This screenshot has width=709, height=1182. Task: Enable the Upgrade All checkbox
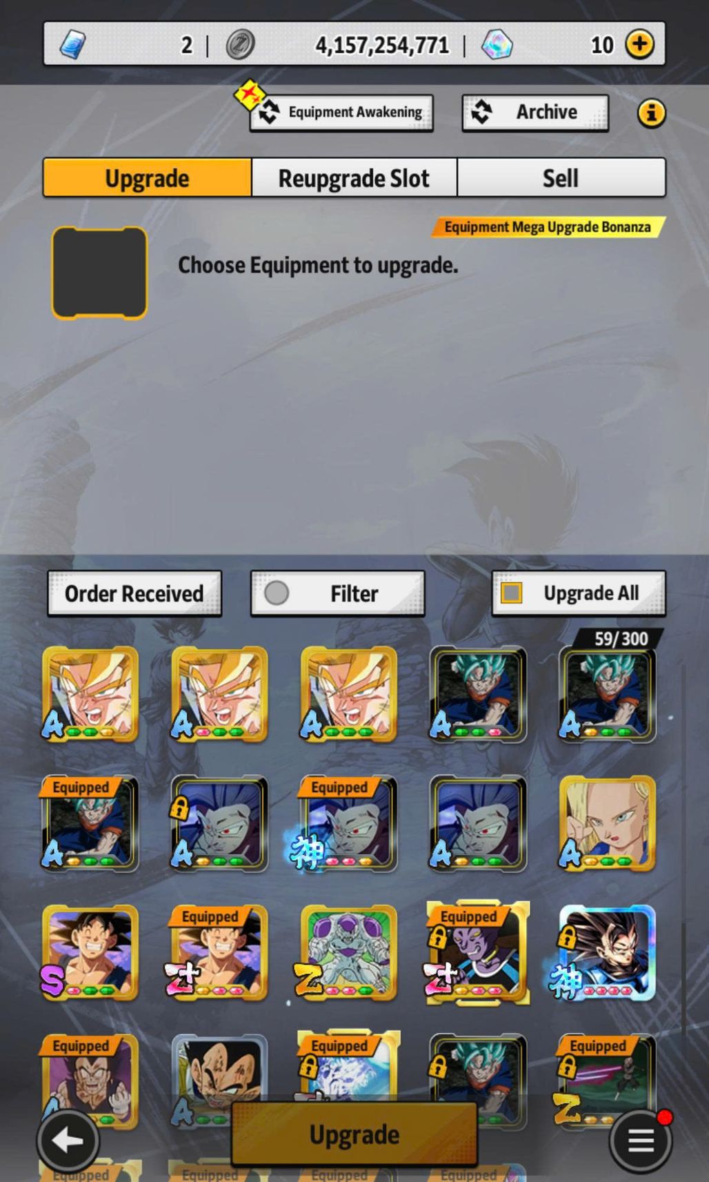[511, 593]
